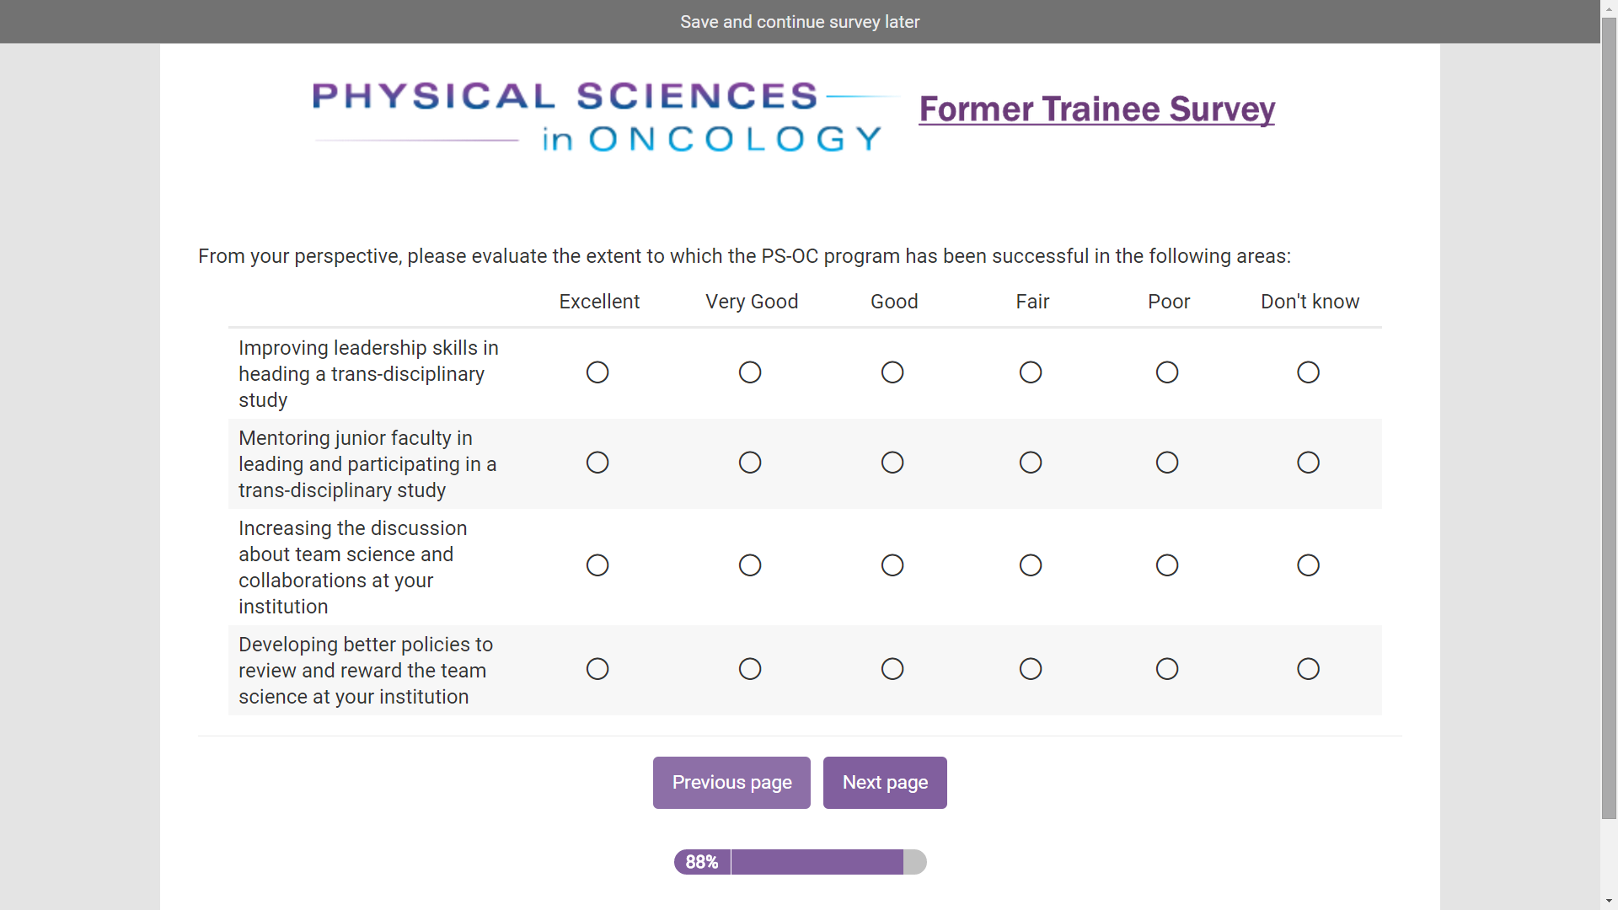Select Good for developing better policies

click(892, 669)
